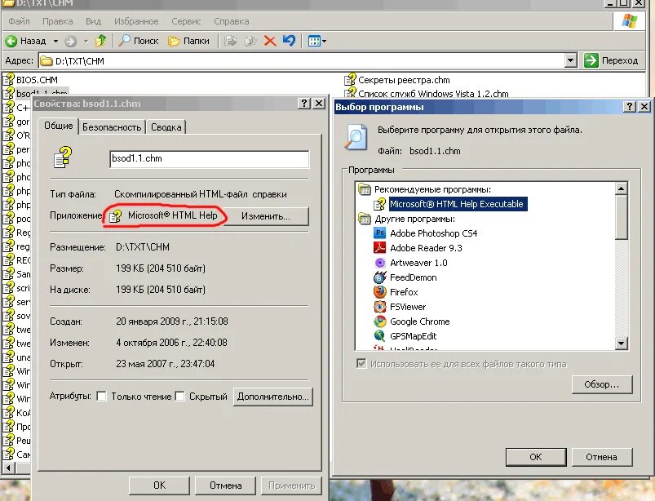Click the Переход go button
655x501 pixels.
(x=611, y=60)
